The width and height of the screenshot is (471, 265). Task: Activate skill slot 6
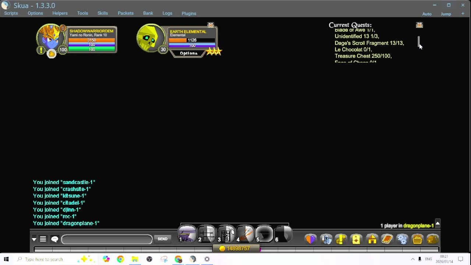pos(283,234)
